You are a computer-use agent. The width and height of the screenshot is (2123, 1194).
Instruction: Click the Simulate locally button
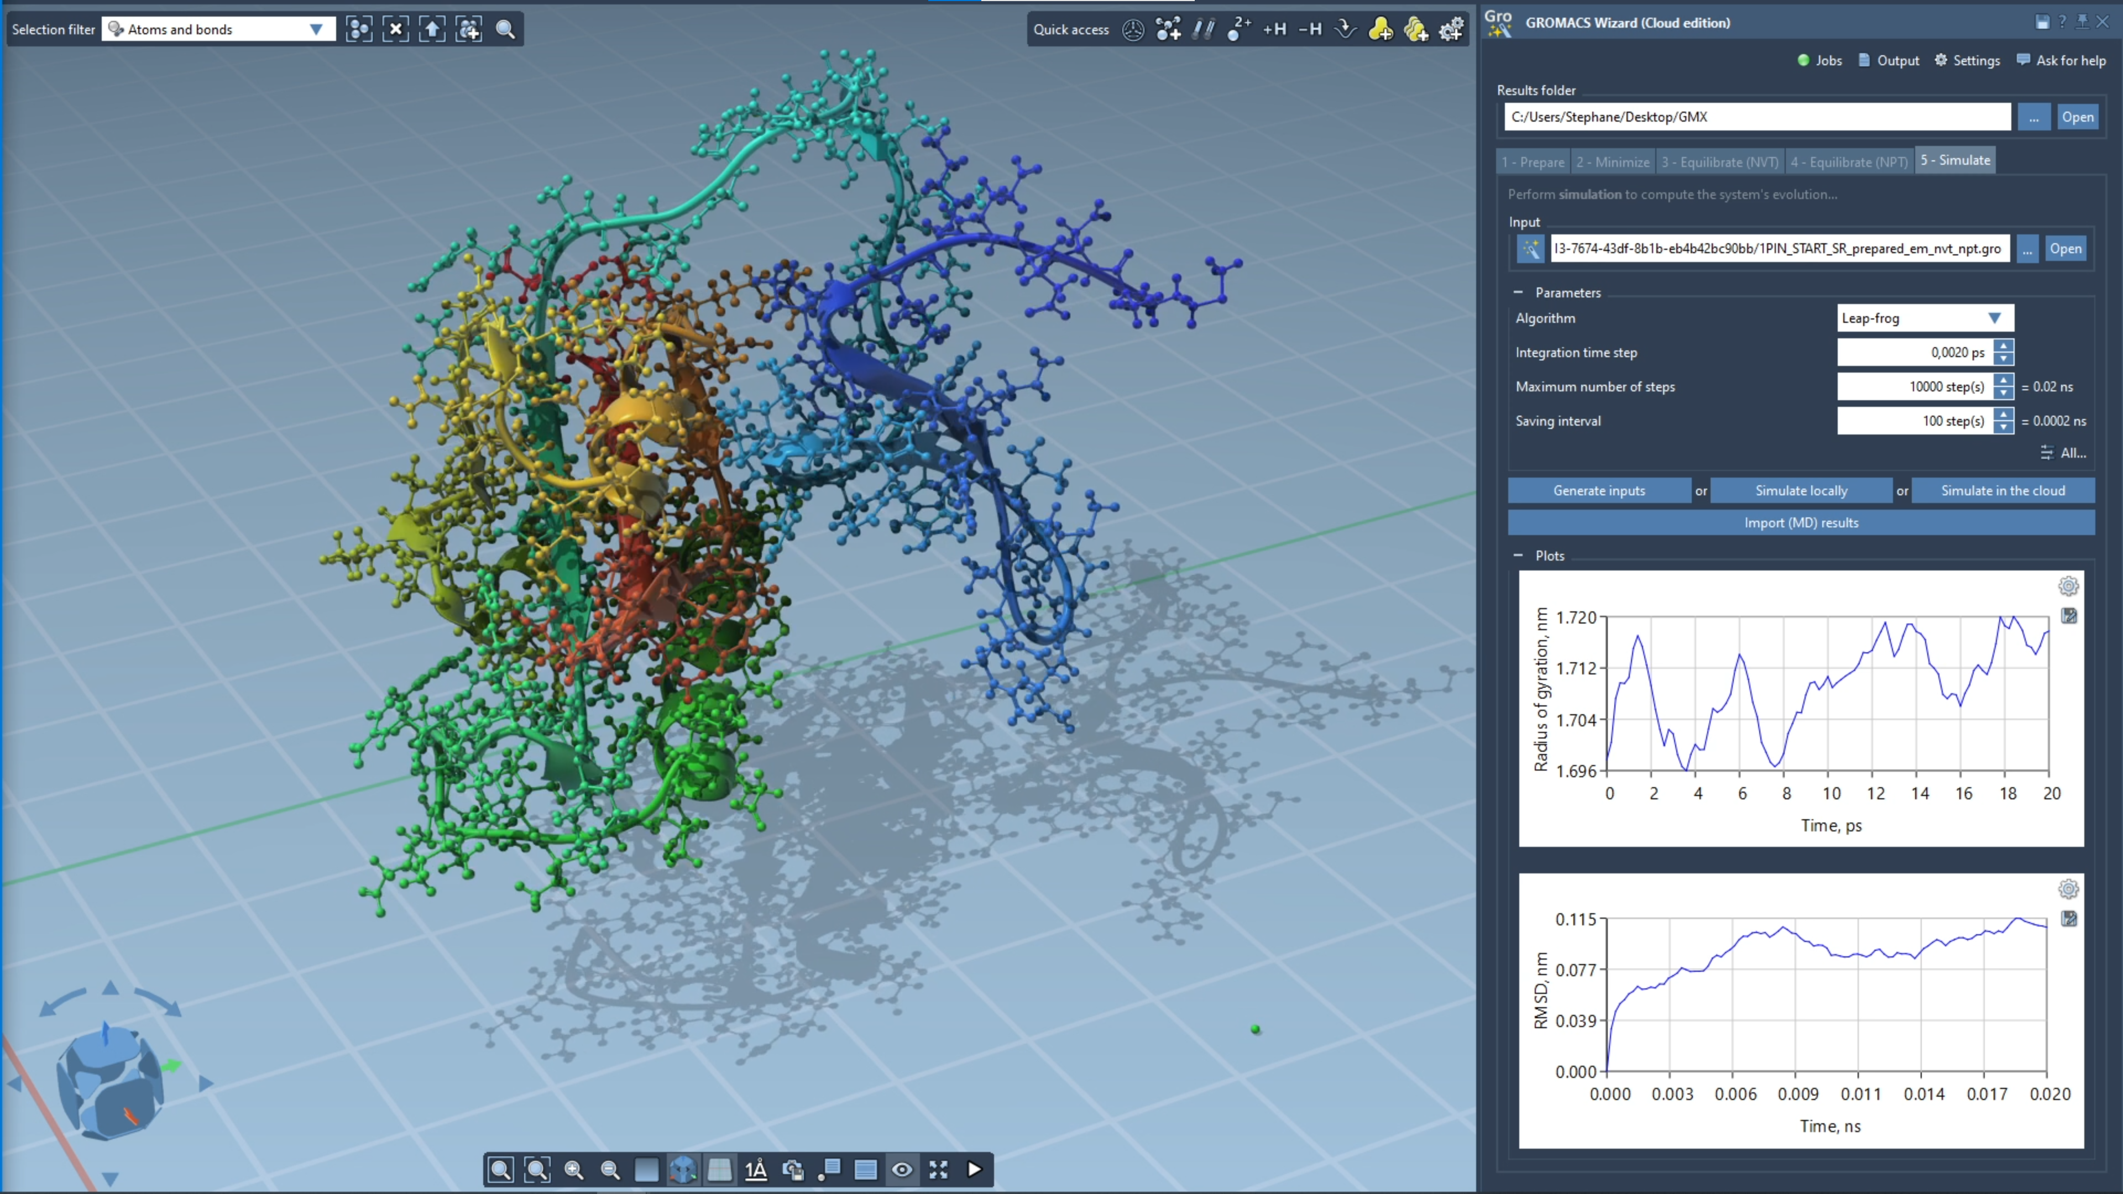1801,490
